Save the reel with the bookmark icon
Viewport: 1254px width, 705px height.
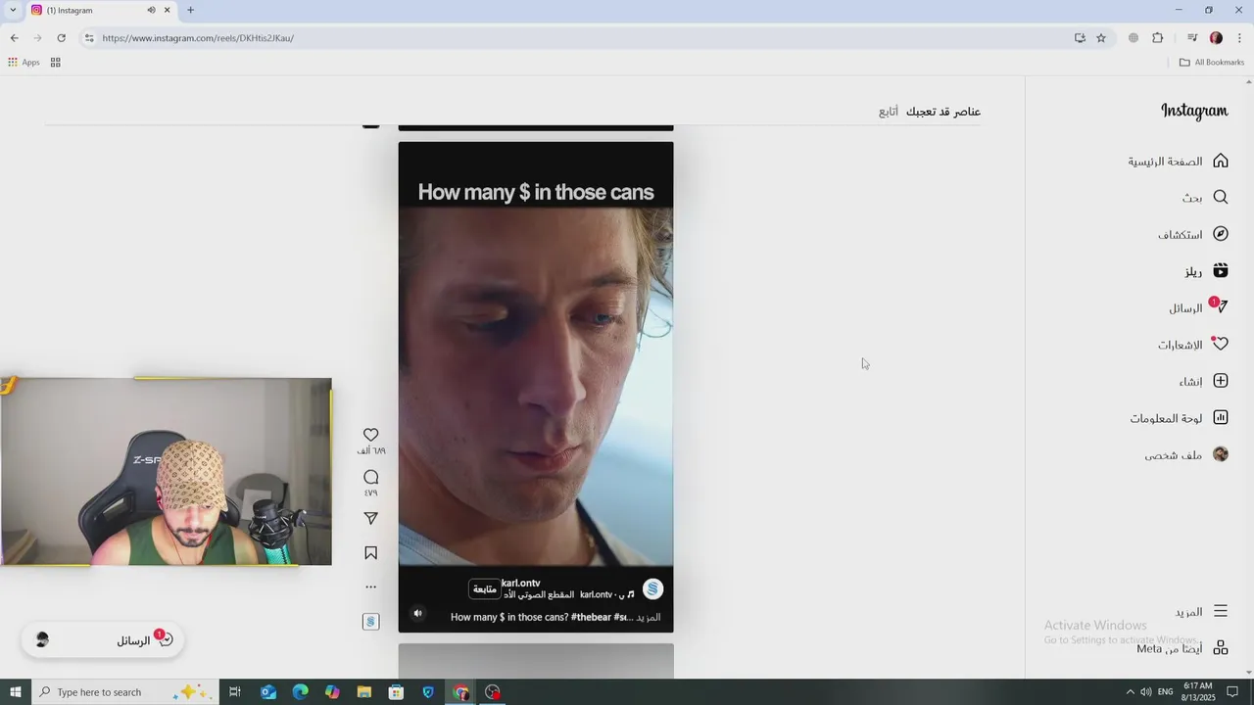pos(370,553)
